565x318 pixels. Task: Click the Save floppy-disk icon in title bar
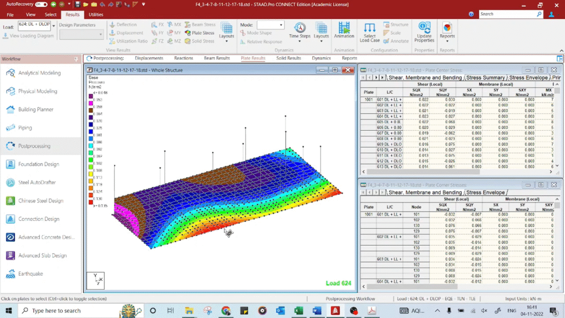(77, 4)
